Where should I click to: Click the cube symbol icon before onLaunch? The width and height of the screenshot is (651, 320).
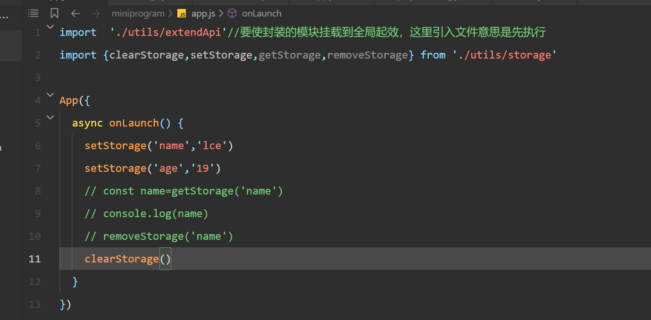coord(232,13)
